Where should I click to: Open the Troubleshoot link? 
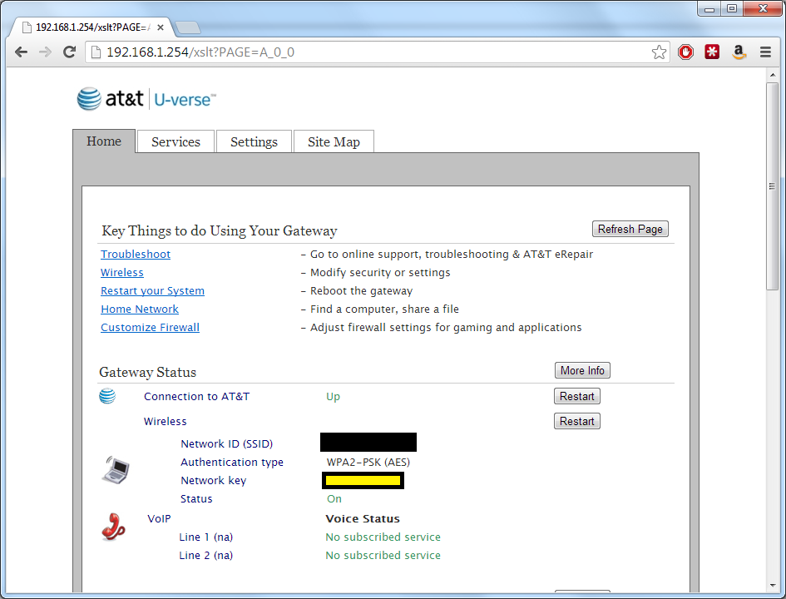[136, 254]
